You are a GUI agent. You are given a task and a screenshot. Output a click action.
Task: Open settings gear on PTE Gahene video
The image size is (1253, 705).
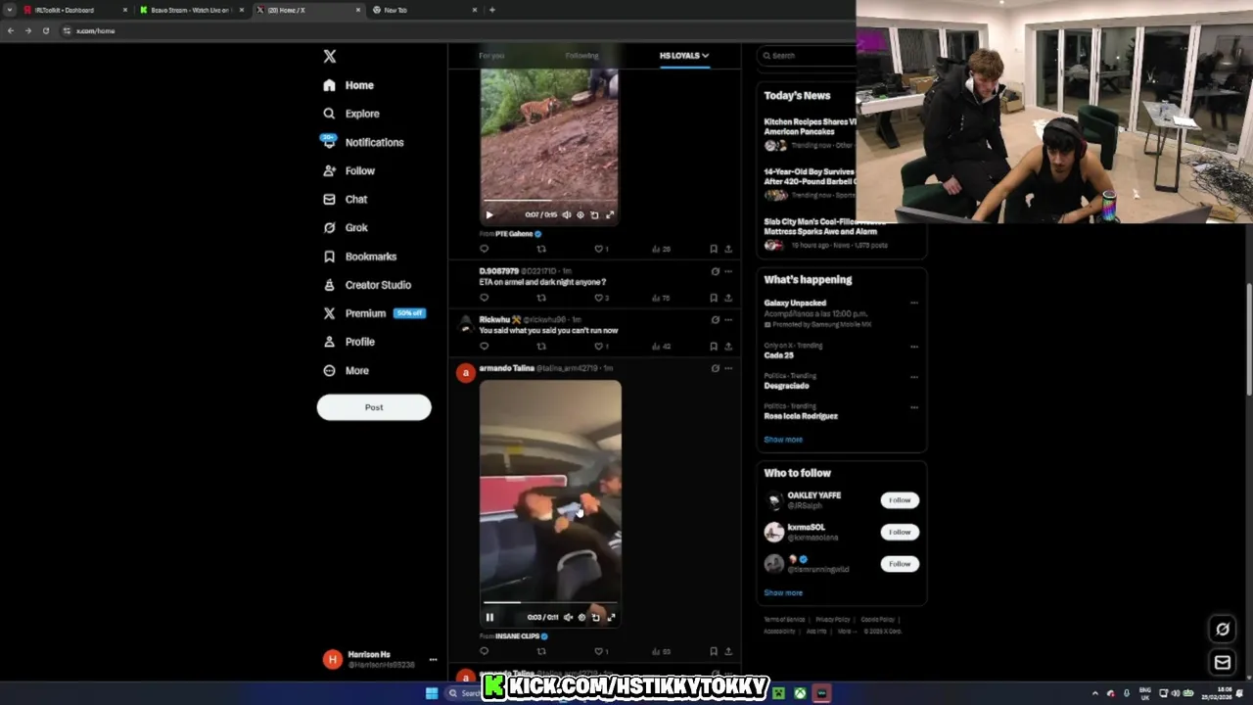pos(580,214)
